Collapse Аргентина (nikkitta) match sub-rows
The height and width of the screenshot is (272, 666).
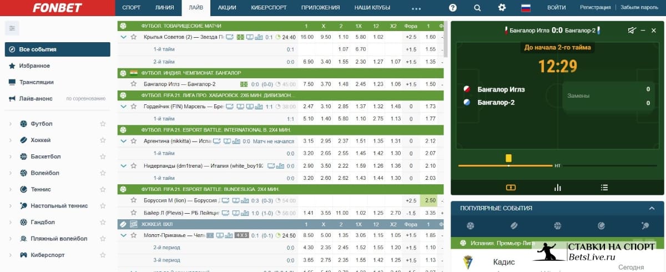point(123,142)
